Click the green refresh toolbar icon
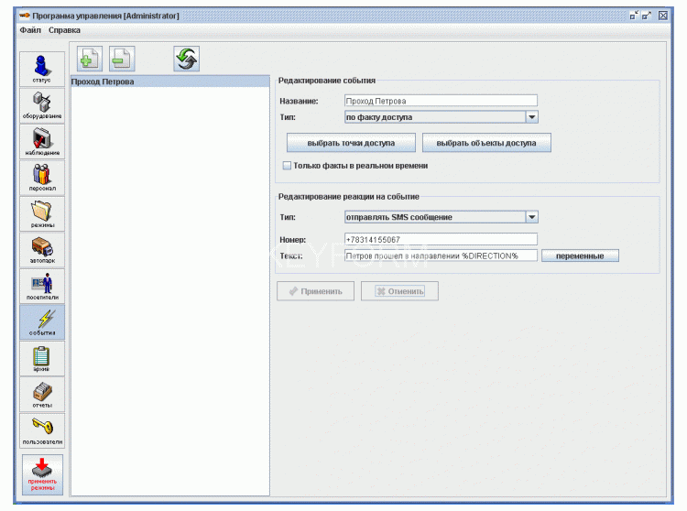This screenshot has height=511, width=687. coord(187,60)
